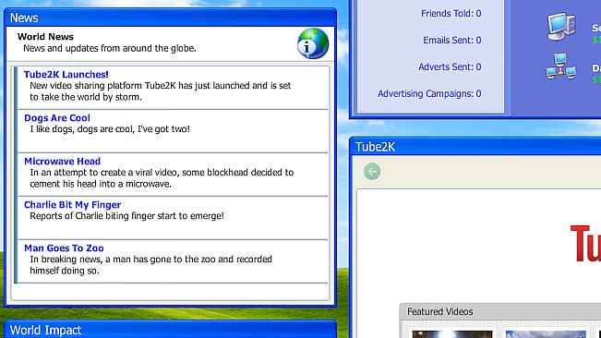Click the second featured video thumbnail
This screenshot has width=601, height=338.
click(x=546, y=334)
